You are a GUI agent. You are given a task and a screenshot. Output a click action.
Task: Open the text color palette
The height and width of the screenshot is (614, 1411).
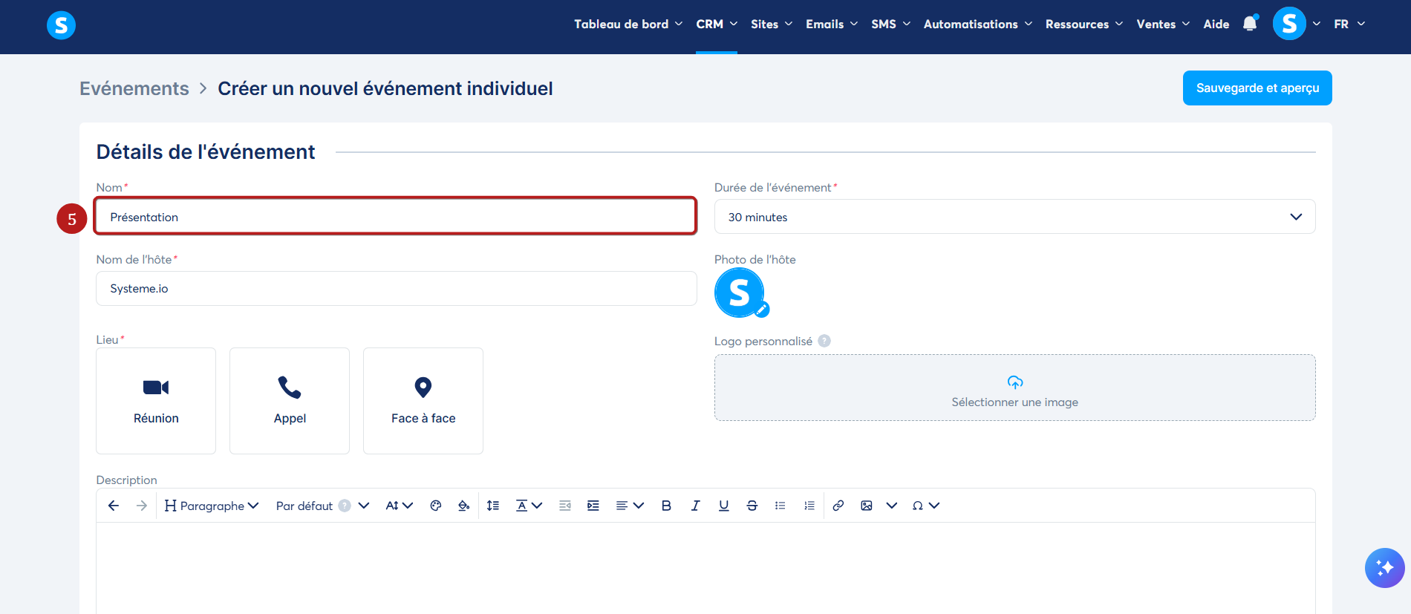click(x=436, y=506)
